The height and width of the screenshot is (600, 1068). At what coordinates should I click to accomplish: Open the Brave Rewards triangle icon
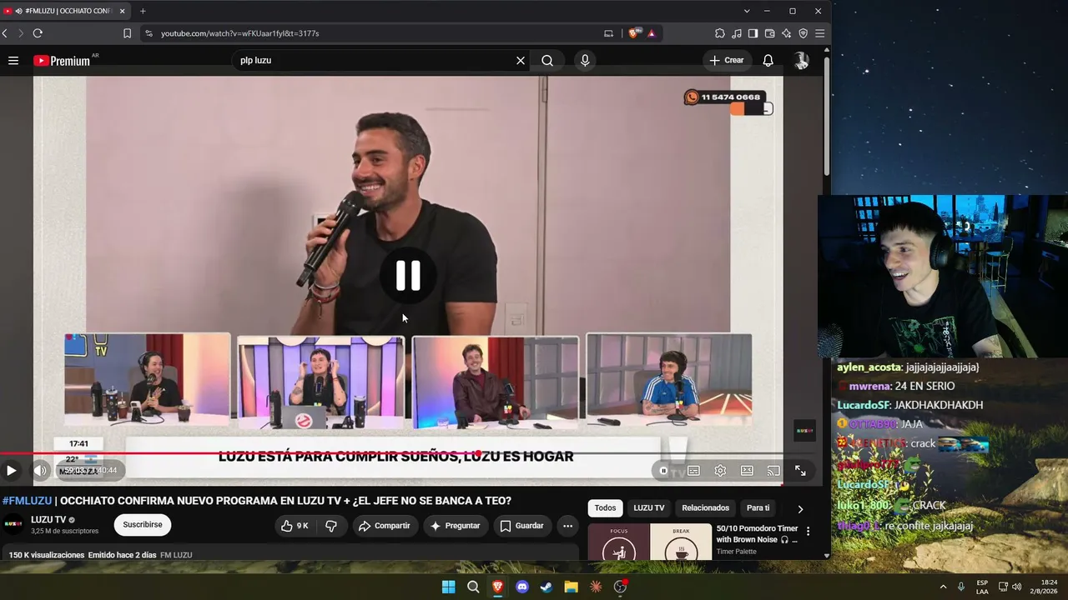(x=651, y=33)
